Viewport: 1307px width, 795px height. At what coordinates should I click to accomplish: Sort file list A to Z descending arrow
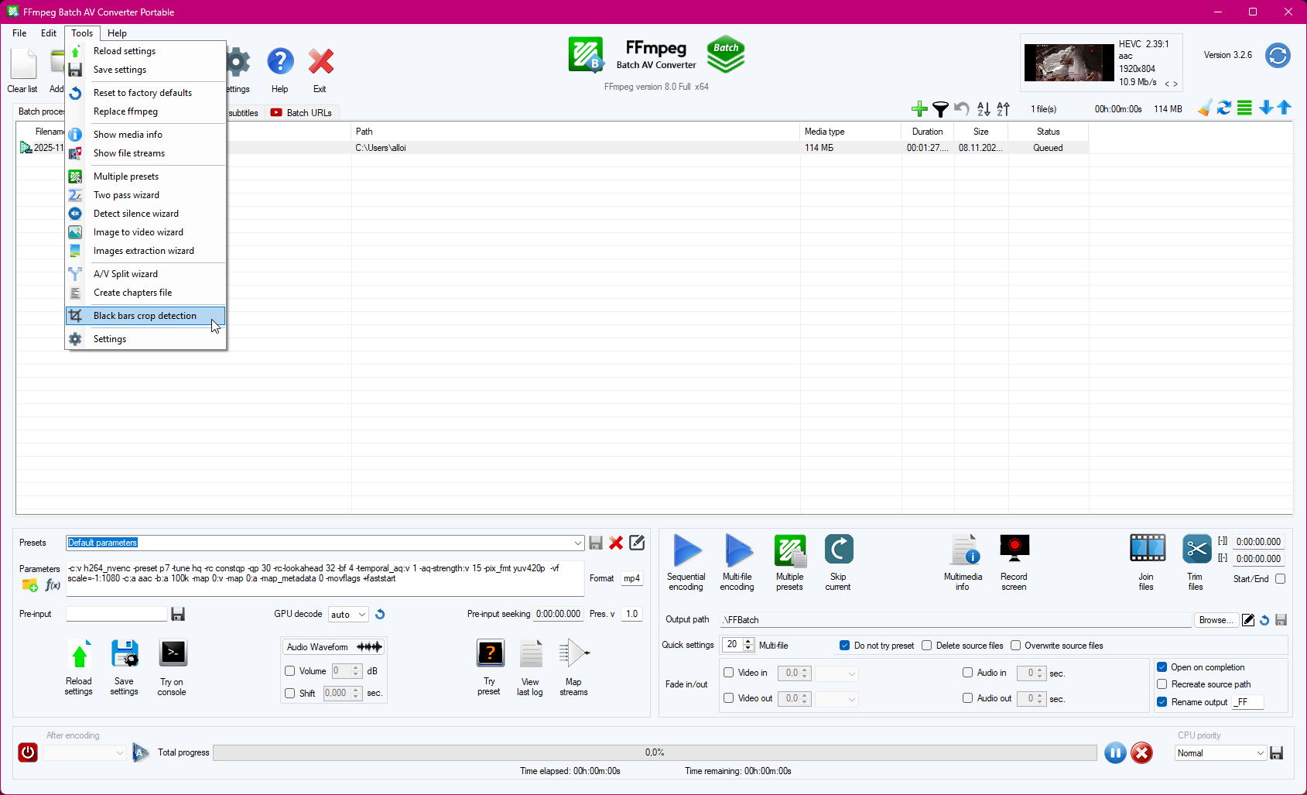coord(984,108)
